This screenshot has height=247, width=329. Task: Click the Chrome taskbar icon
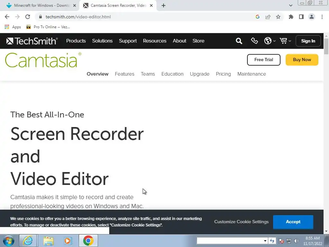pos(88,241)
